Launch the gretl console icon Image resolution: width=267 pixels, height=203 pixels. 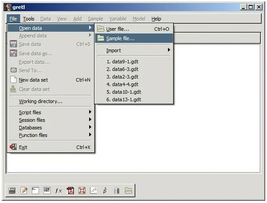click(x=35, y=191)
